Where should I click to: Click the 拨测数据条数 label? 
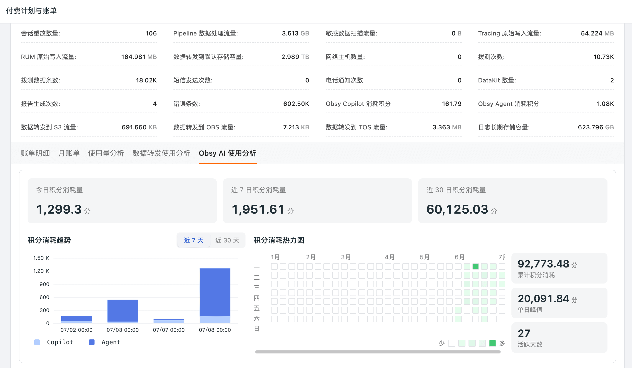pos(41,80)
